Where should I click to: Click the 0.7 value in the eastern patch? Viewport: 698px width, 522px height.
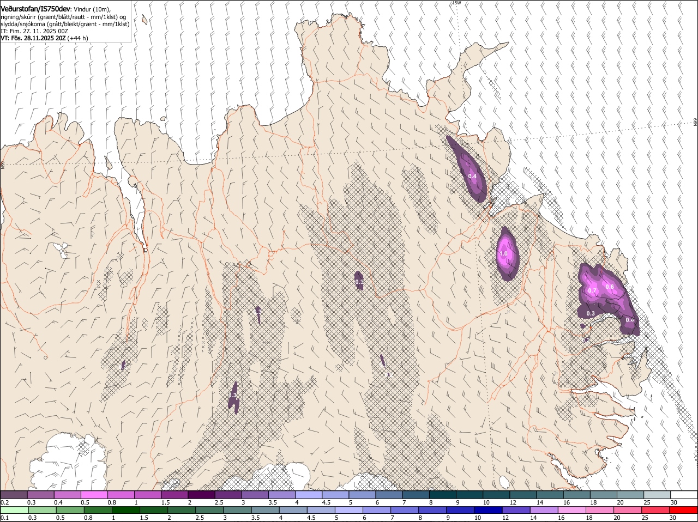[592, 291]
